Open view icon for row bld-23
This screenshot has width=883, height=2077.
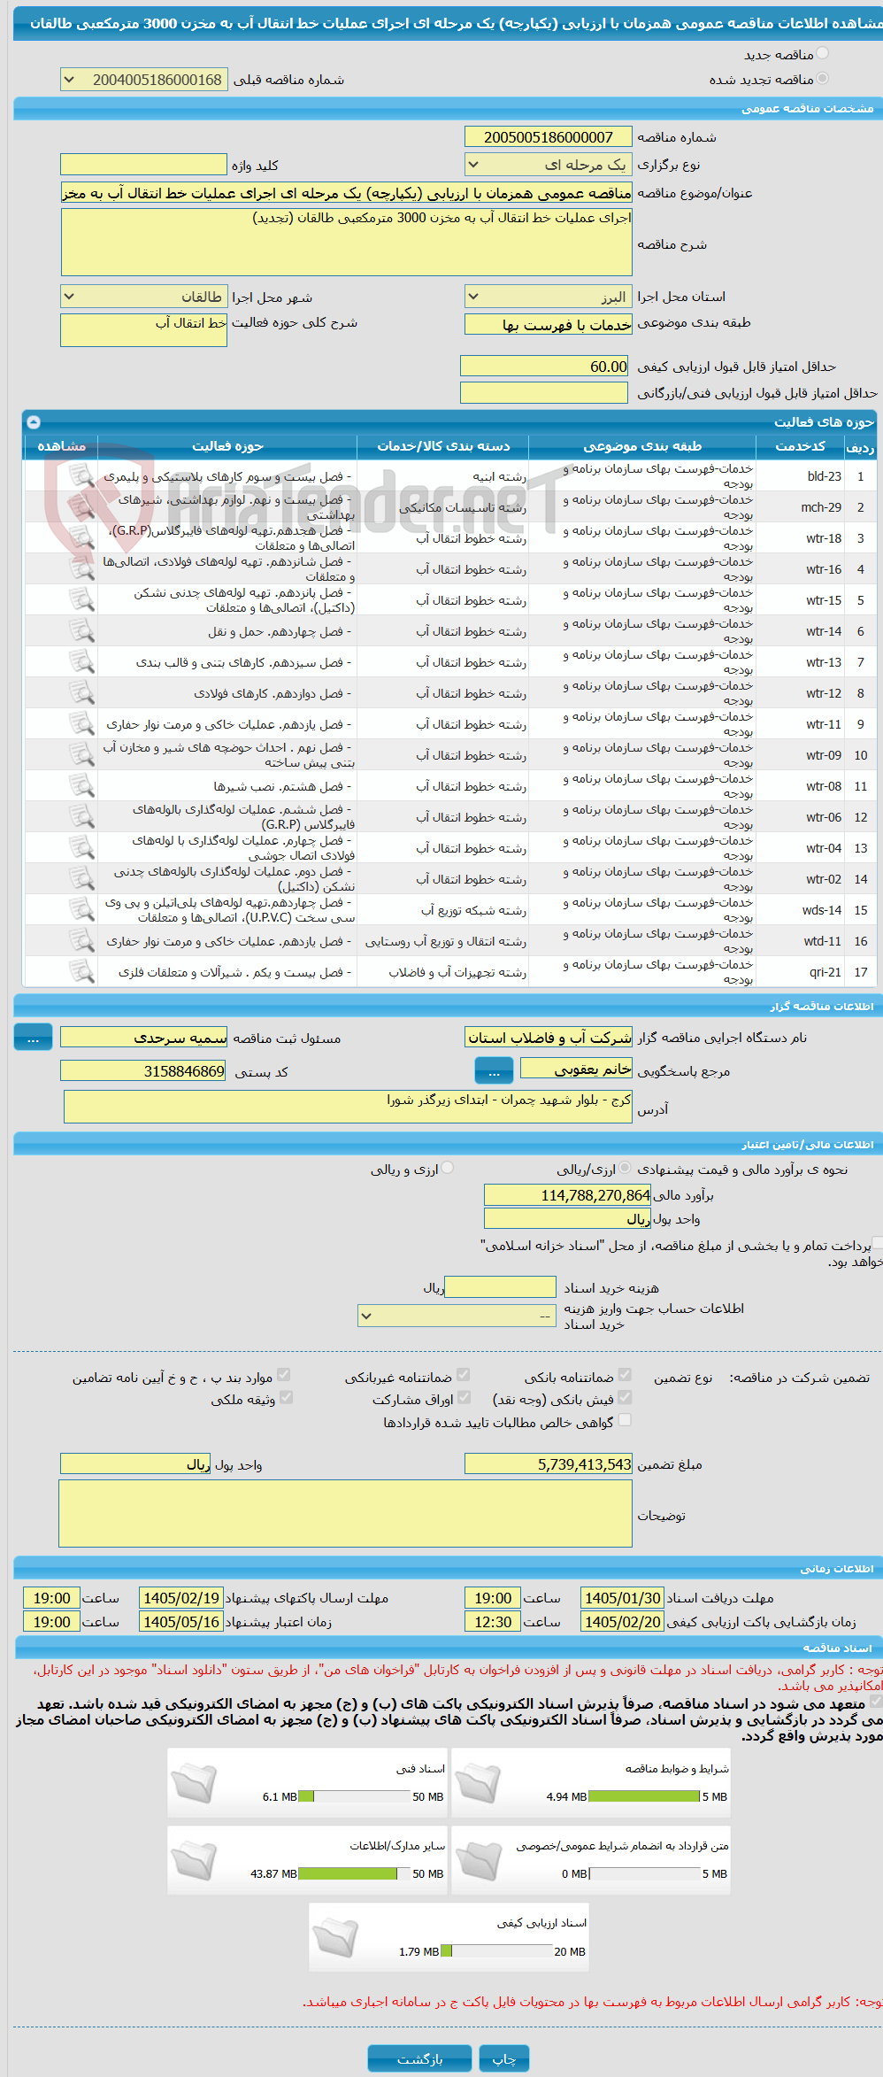pyautogui.click(x=81, y=476)
